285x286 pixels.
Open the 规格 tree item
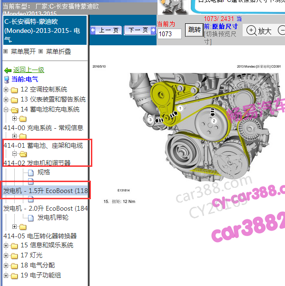click(x=43, y=173)
